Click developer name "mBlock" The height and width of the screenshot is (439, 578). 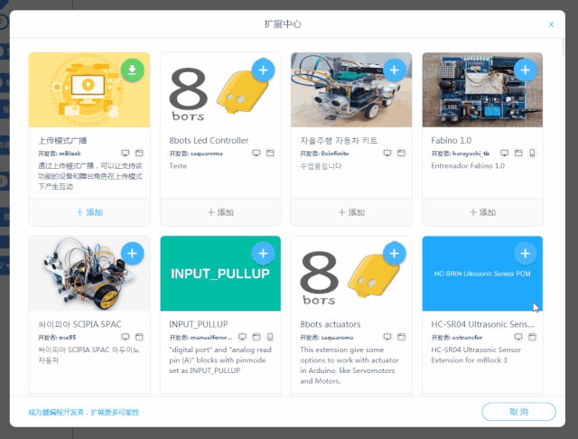pos(70,154)
